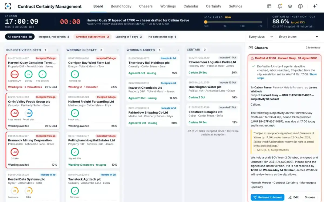The height and width of the screenshot is (202, 324).
Task: Open the user profile icon
Action: (300, 6)
